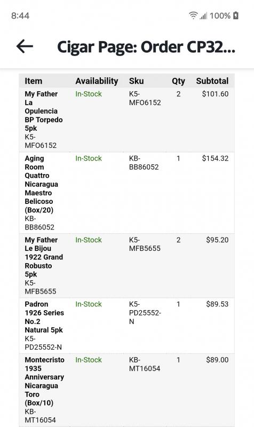Tap In-Stock status for Padron 1926
Screen dimensions: 254x427
(x=89, y=304)
